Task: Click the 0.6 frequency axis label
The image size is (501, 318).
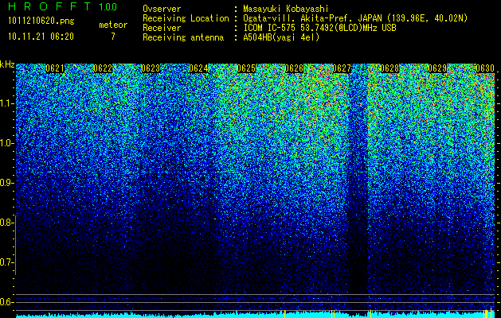Action: [6, 302]
